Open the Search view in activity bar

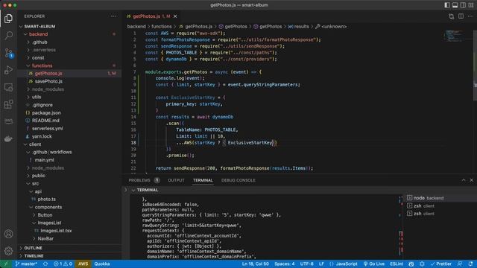pos(8,35)
